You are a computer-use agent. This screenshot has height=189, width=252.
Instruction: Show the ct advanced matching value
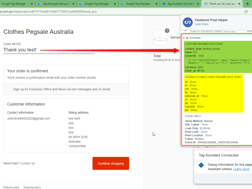coord(193,100)
